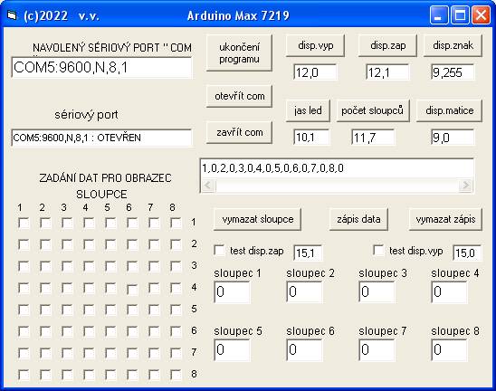Click the sloupec 6 value field

[x=304, y=350]
